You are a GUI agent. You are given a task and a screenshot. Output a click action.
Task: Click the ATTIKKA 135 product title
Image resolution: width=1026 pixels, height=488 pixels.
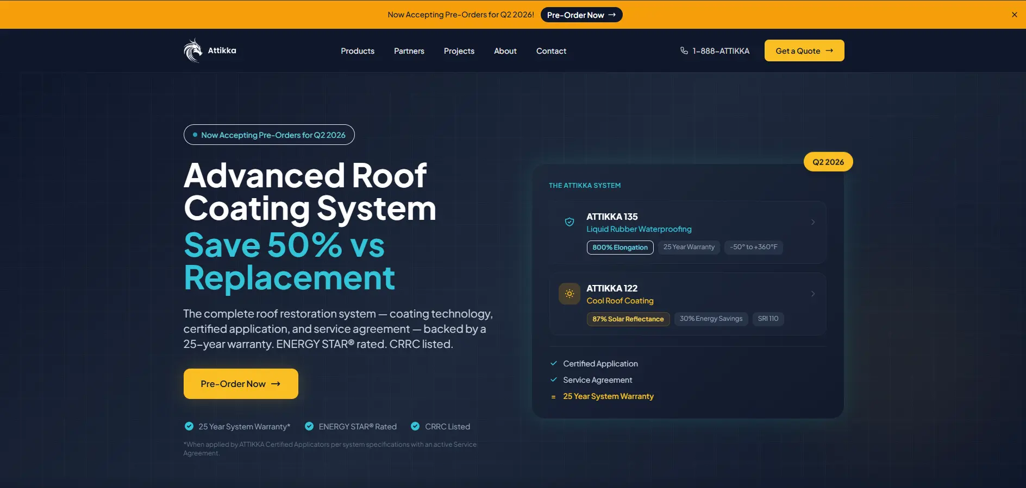click(x=612, y=217)
